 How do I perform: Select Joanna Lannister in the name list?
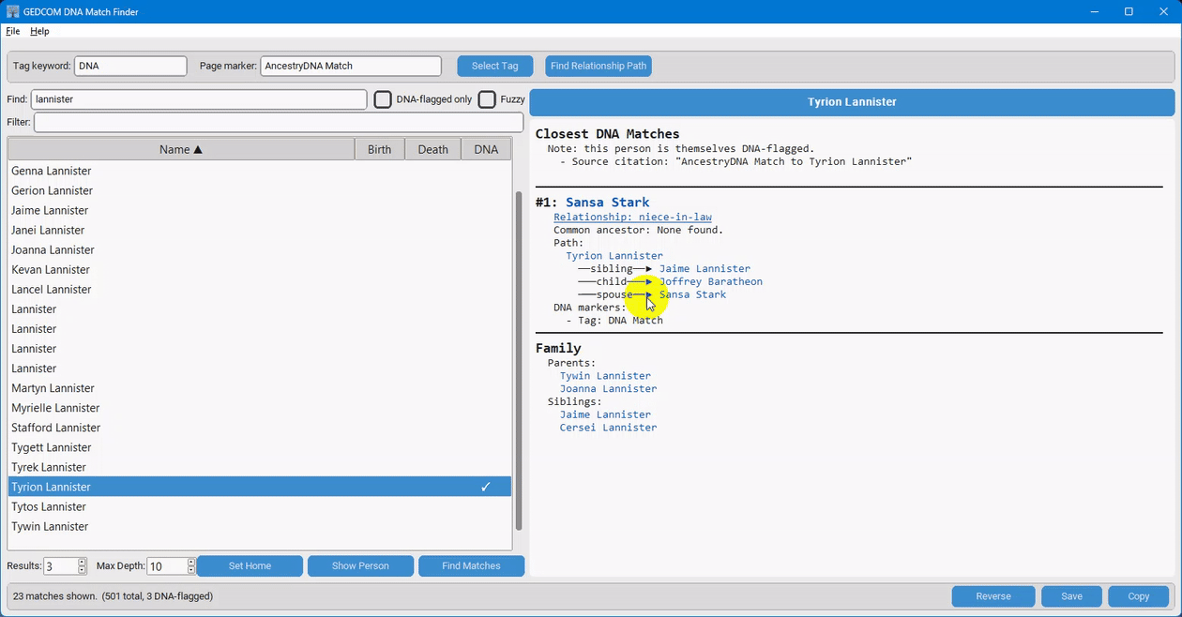coord(260,249)
